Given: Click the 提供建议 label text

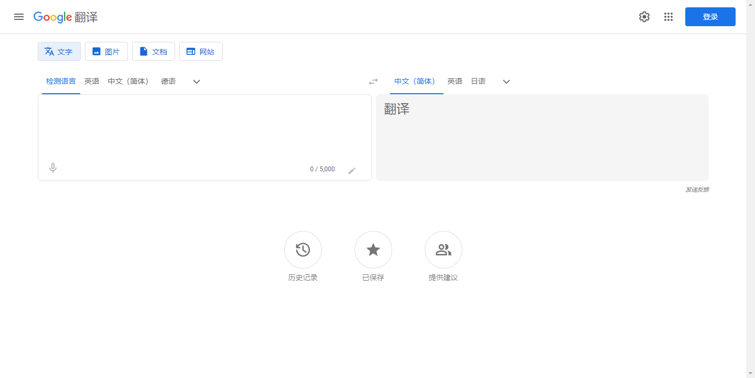Looking at the screenshot, I should 444,277.
